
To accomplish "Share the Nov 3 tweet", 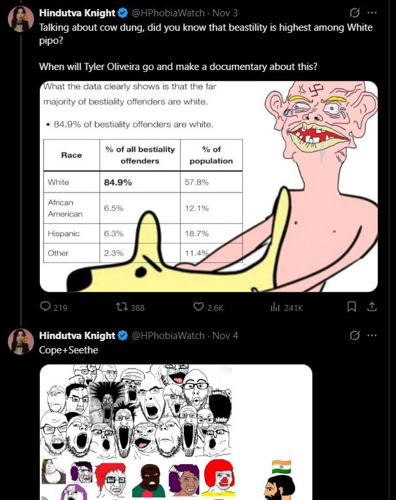I will [x=372, y=307].
